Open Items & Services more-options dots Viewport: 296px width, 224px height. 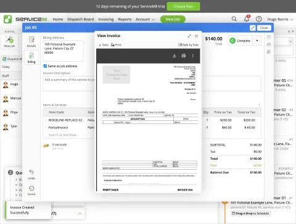coord(259,105)
